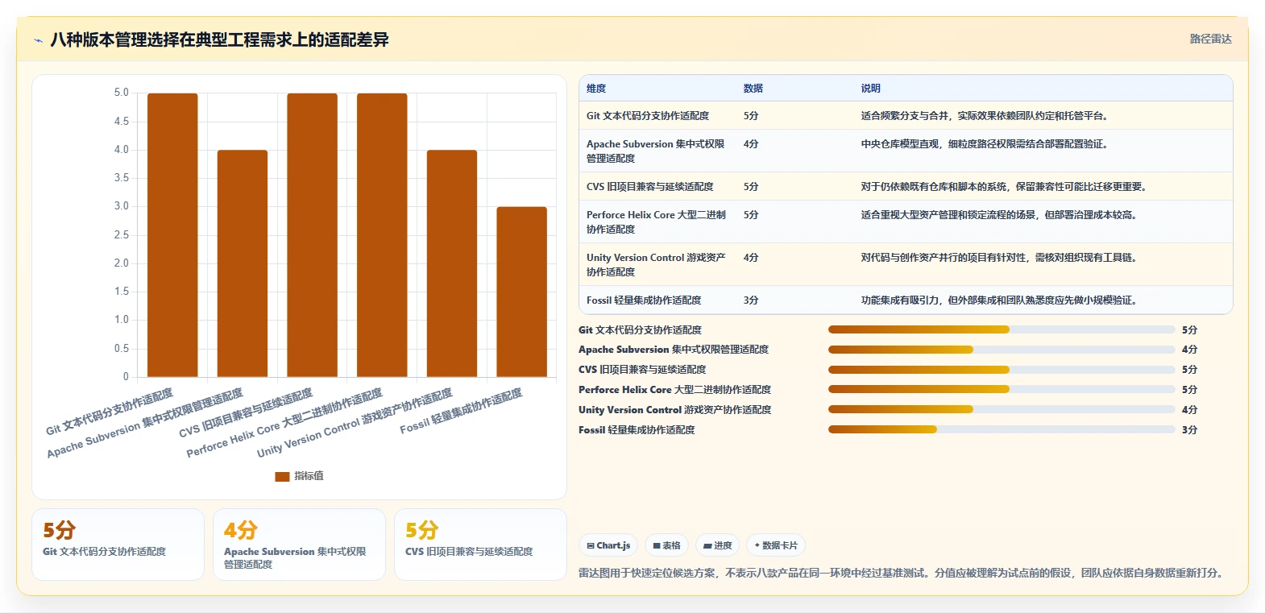Click the Apache Subversion progress bar
The height and width of the screenshot is (613, 1265).
[1002, 350]
